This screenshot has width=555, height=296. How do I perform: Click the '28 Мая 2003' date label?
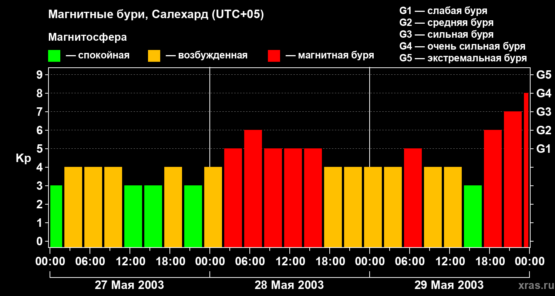click(x=289, y=285)
